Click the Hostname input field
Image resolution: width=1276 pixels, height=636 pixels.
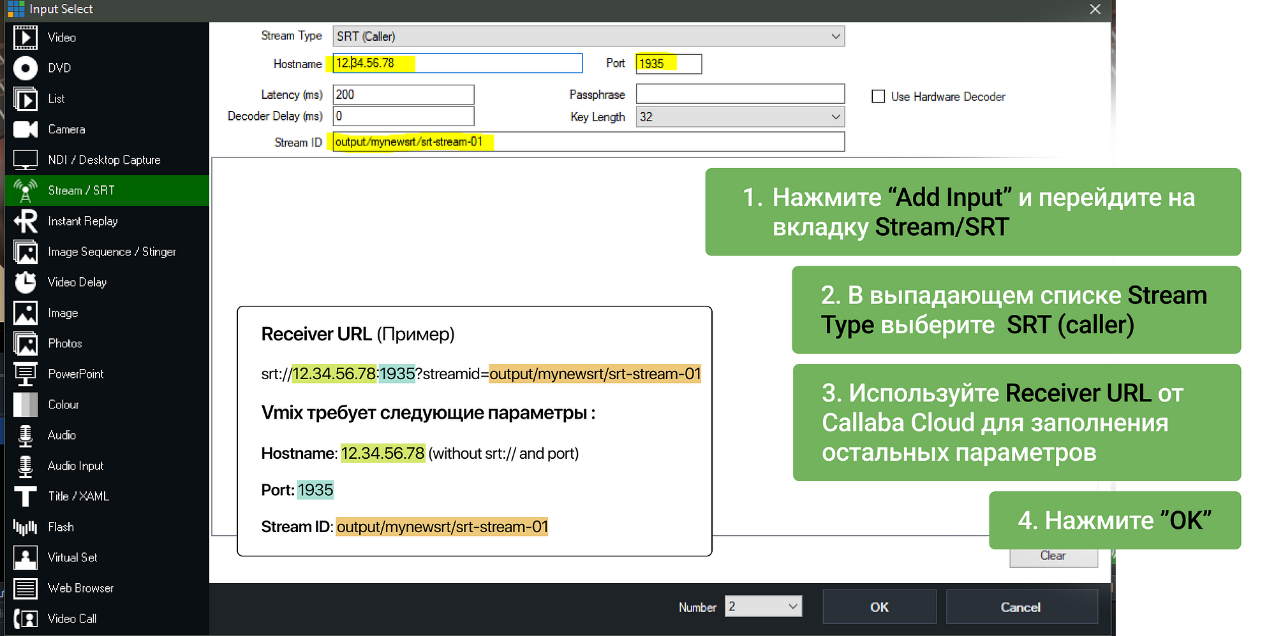[x=457, y=63]
